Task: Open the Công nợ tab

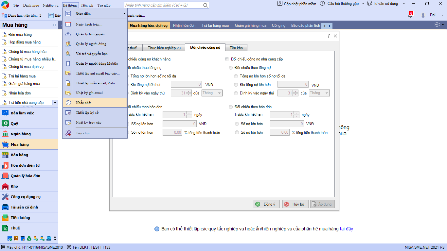Action: coord(279,25)
